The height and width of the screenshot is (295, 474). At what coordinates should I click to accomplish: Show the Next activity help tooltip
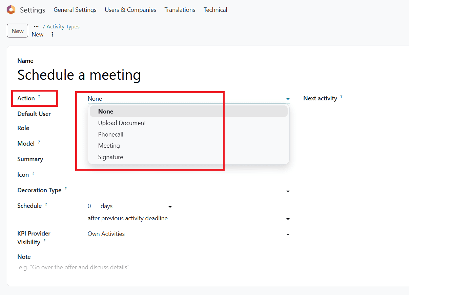coord(341,97)
